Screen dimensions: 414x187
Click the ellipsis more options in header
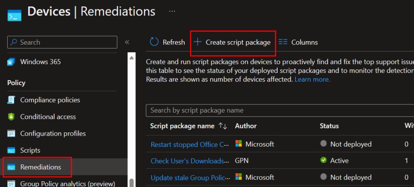172,11
